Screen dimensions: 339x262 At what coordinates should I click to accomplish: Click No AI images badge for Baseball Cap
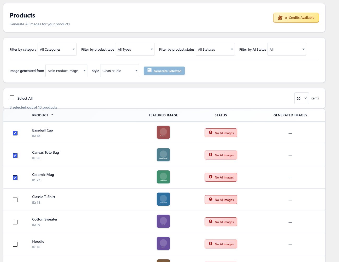[221, 133]
